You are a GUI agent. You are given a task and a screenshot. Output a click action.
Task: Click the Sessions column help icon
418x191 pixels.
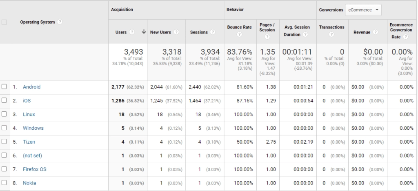(x=213, y=32)
